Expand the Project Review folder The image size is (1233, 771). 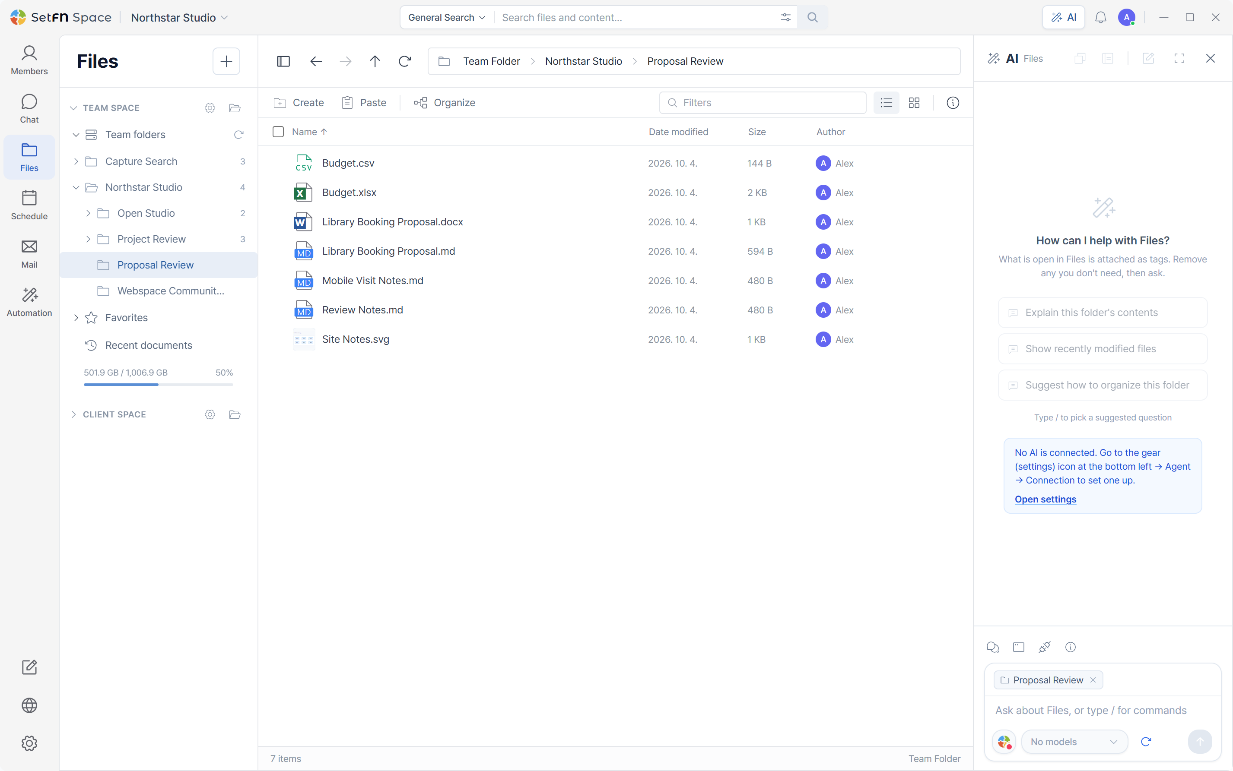[88, 239]
